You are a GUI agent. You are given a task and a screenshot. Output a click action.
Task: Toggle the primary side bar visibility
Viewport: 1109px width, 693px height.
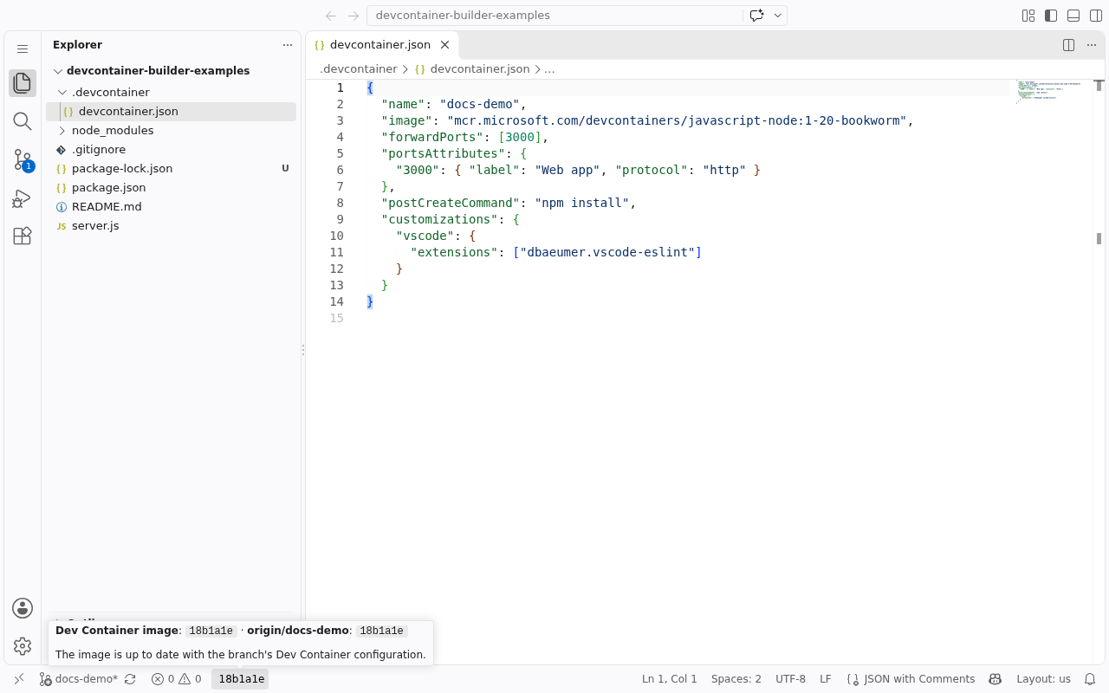1051,16
